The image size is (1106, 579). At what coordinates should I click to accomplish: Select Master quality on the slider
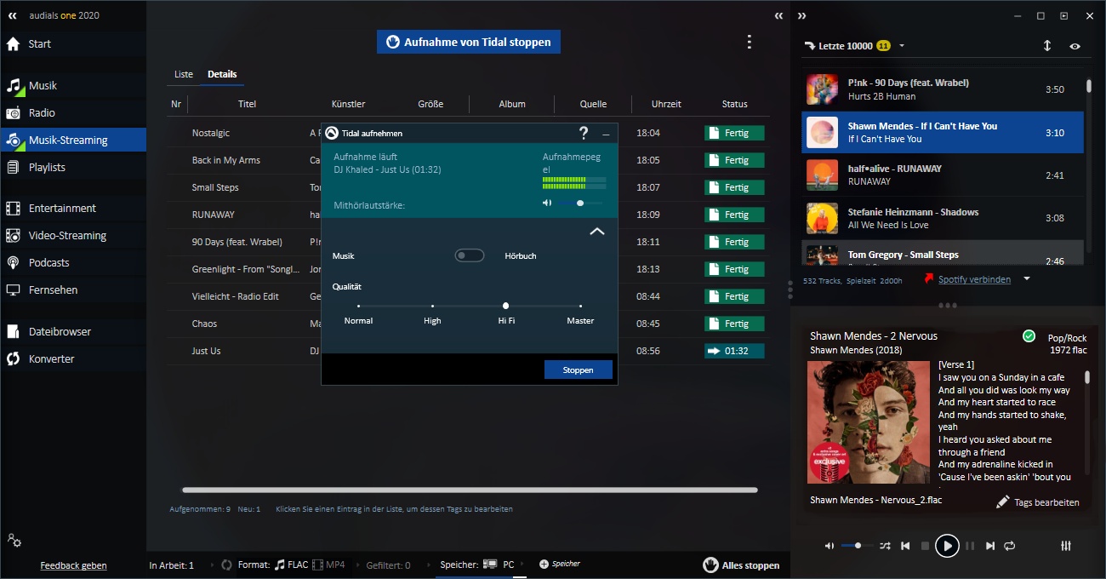(580, 306)
